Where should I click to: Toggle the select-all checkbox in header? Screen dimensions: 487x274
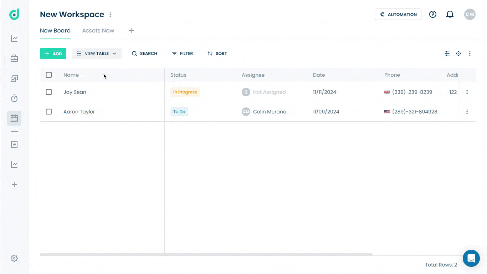(49, 75)
